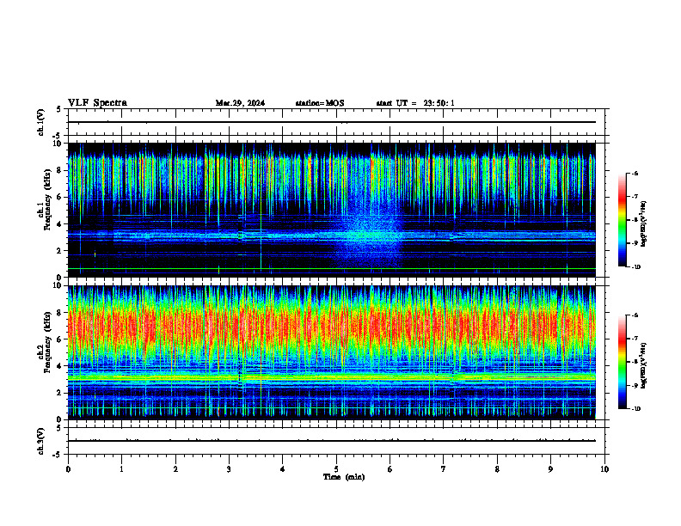
Task: Click the "1" tick label on the time axis
Action: coord(121,469)
